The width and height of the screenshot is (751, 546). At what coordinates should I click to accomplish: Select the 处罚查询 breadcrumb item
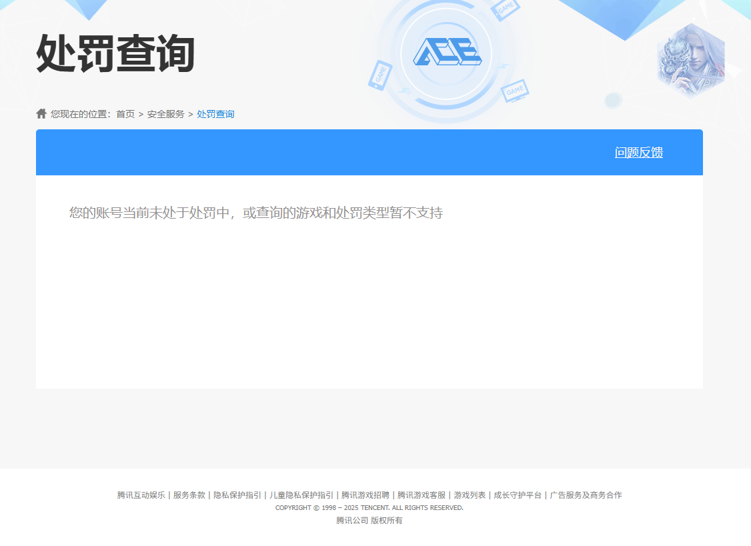coord(215,114)
